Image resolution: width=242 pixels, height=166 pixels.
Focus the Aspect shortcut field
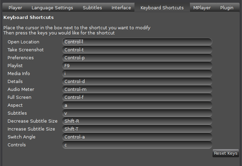[x=137, y=105]
